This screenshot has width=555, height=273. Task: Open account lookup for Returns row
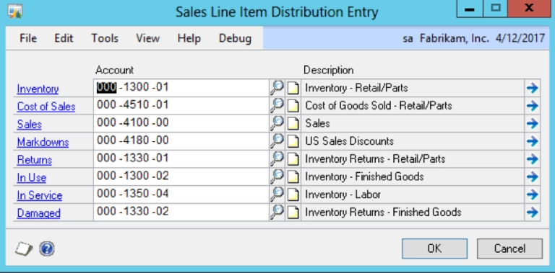[277, 158]
